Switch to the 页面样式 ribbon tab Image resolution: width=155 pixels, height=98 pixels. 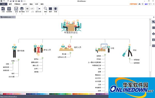17,4
